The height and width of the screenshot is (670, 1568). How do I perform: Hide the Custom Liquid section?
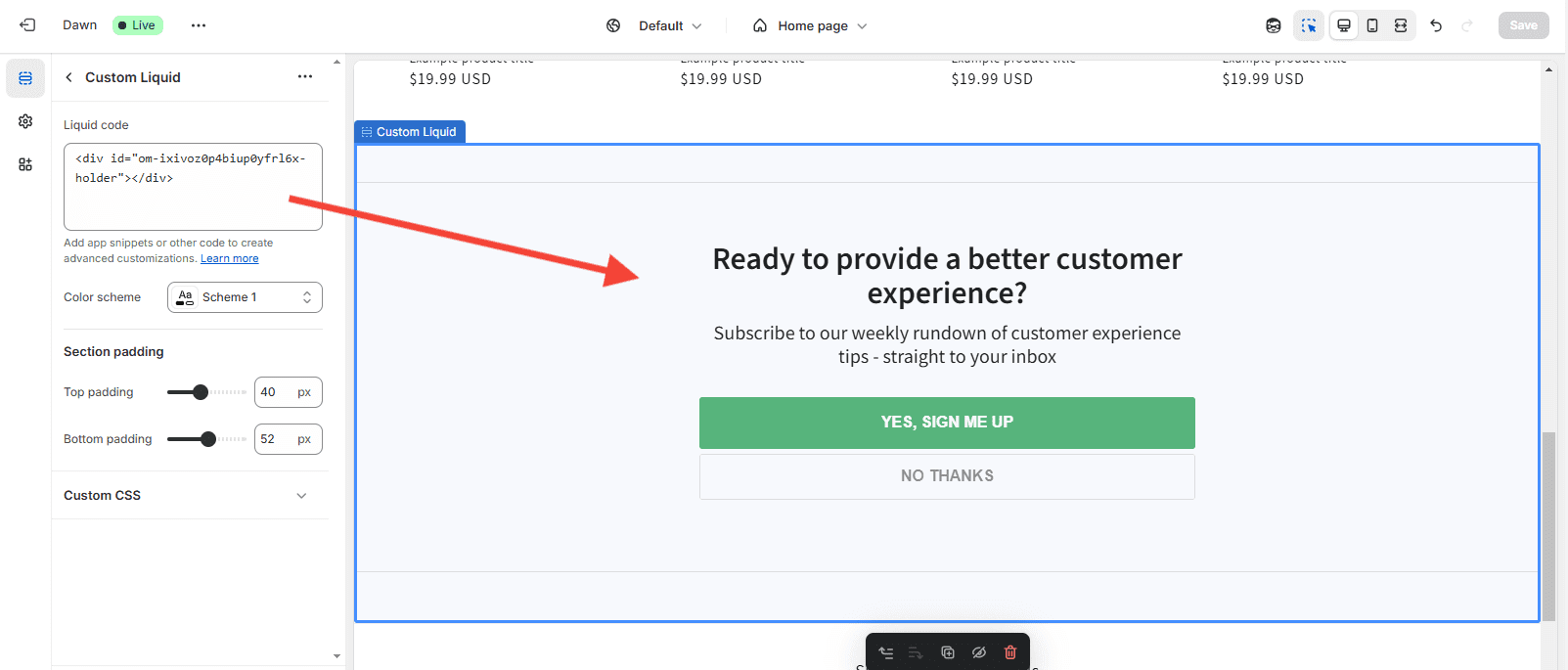[978, 652]
